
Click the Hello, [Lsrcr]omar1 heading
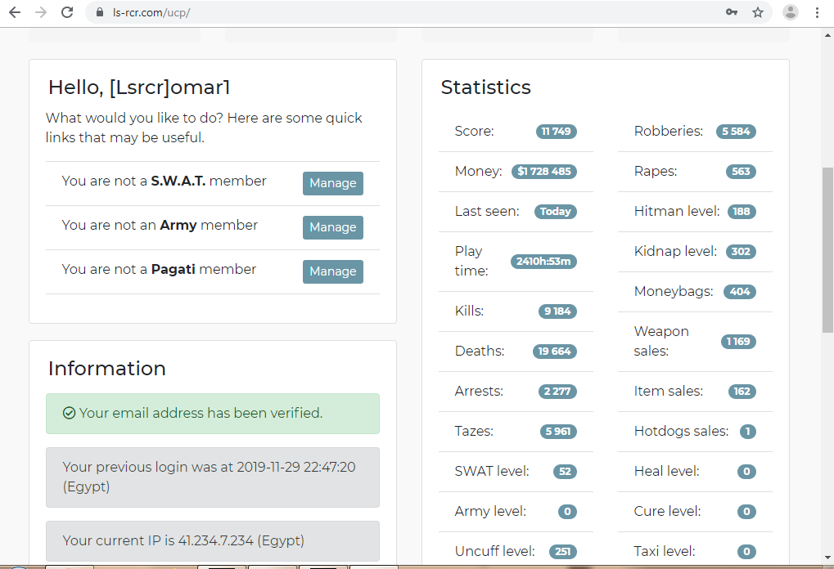click(139, 87)
